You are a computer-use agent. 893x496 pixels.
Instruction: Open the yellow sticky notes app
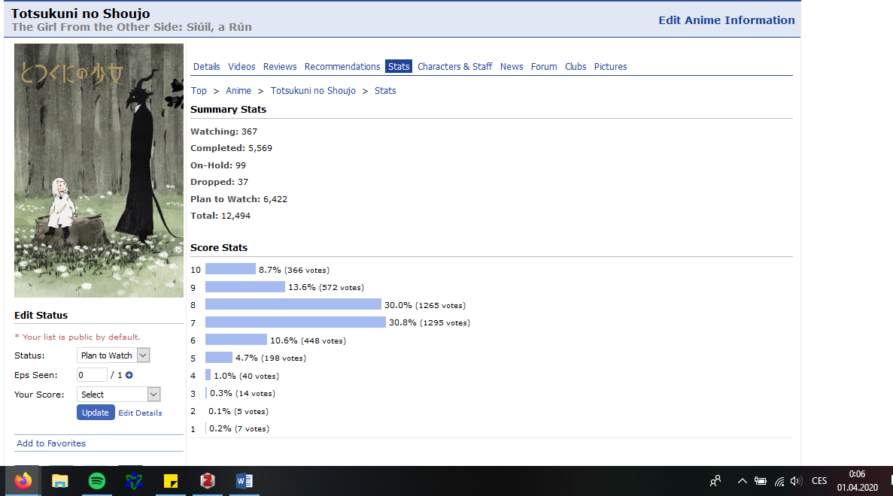[x=170, y=481]
